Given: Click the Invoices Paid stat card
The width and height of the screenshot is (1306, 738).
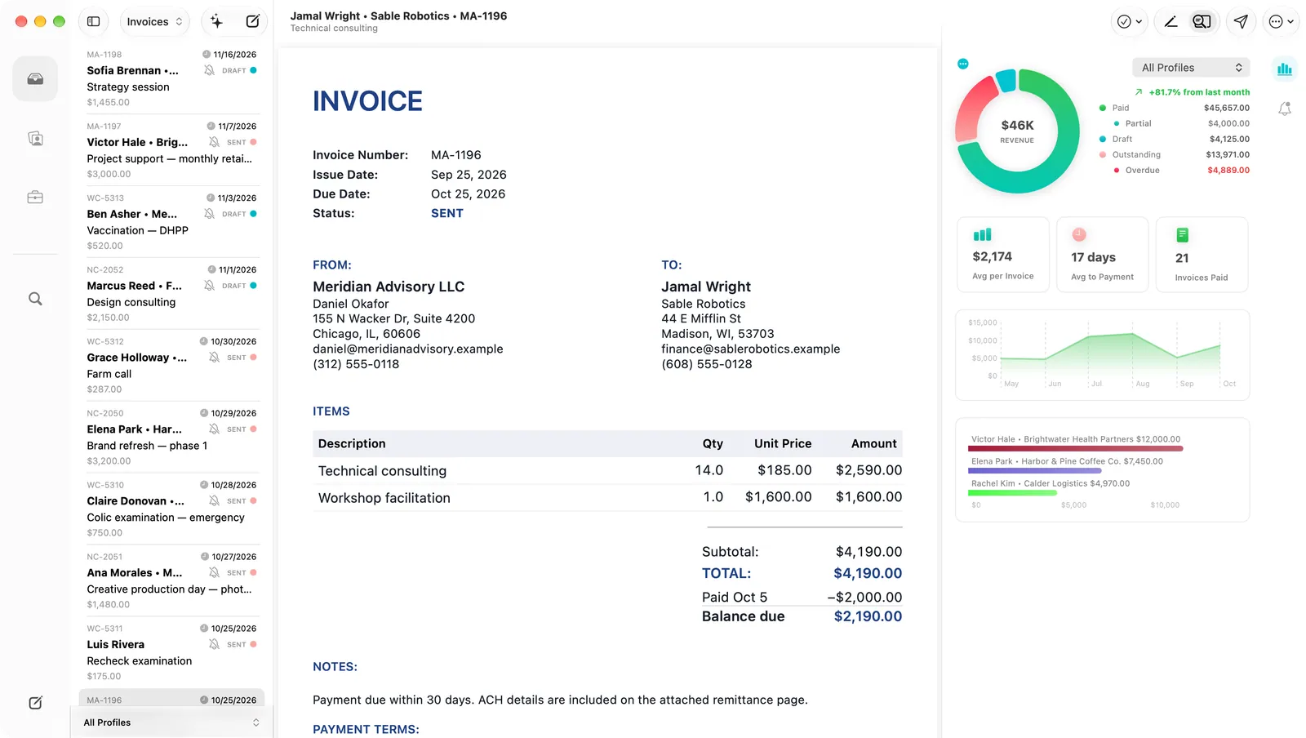Looking at the screenshot, I should (x=1202, y=254).
